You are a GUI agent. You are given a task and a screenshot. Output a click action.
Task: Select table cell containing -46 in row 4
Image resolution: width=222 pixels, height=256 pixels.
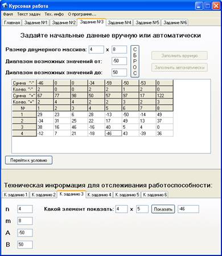(113, 133)
